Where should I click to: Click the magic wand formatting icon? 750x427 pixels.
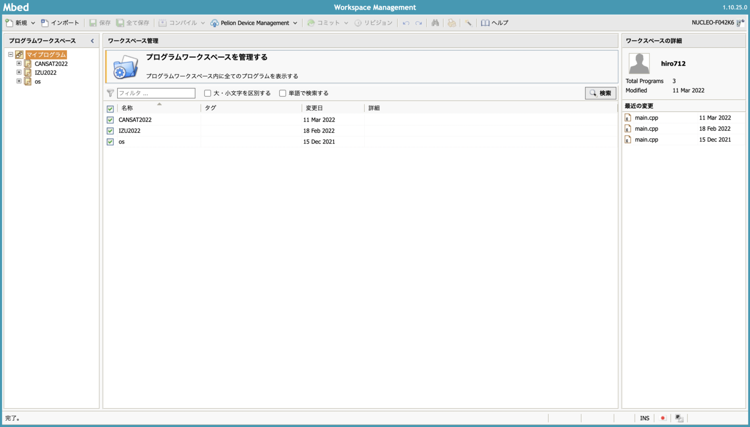pyautogui.click(x=468, y=22)
